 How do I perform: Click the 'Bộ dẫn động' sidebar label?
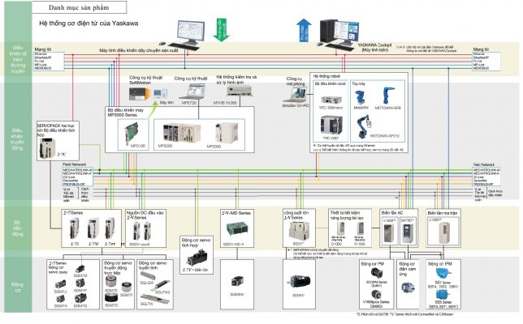click(17, 228)
